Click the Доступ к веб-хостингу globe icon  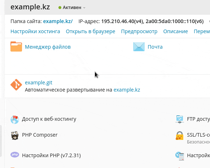[15, 120]
